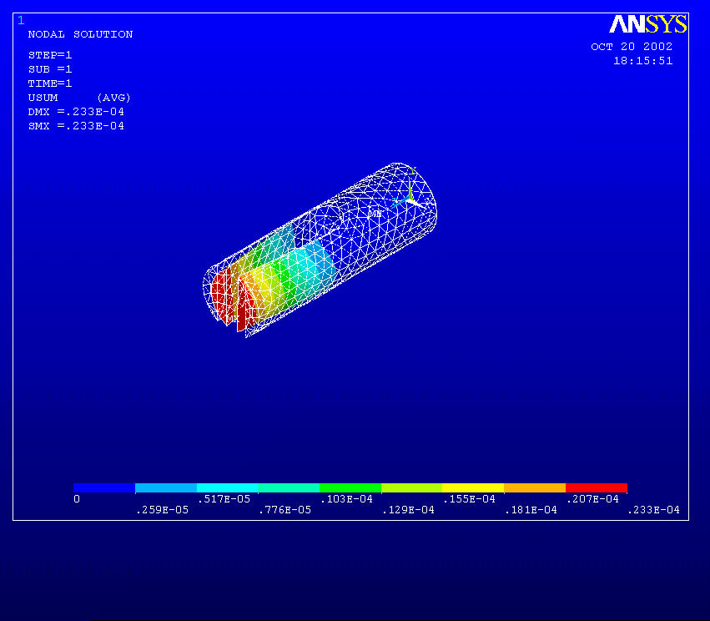Click the yellow legend color band
The height and width of the screenshot is (621, 710).
(472, 487)
